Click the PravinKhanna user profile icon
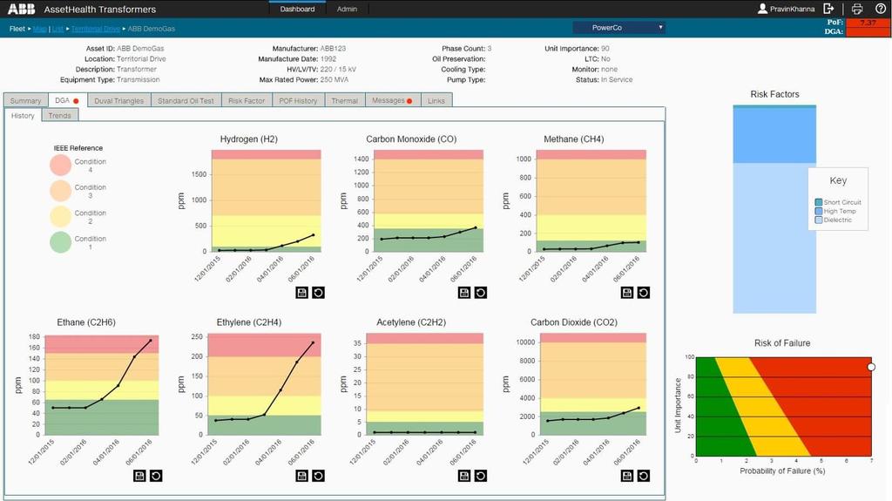The width and height of the screenshot is (892, 501). [762, 9]
